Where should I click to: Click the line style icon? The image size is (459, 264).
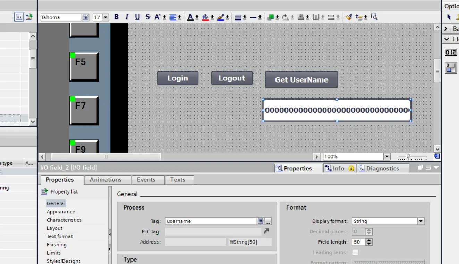[253, 17]
